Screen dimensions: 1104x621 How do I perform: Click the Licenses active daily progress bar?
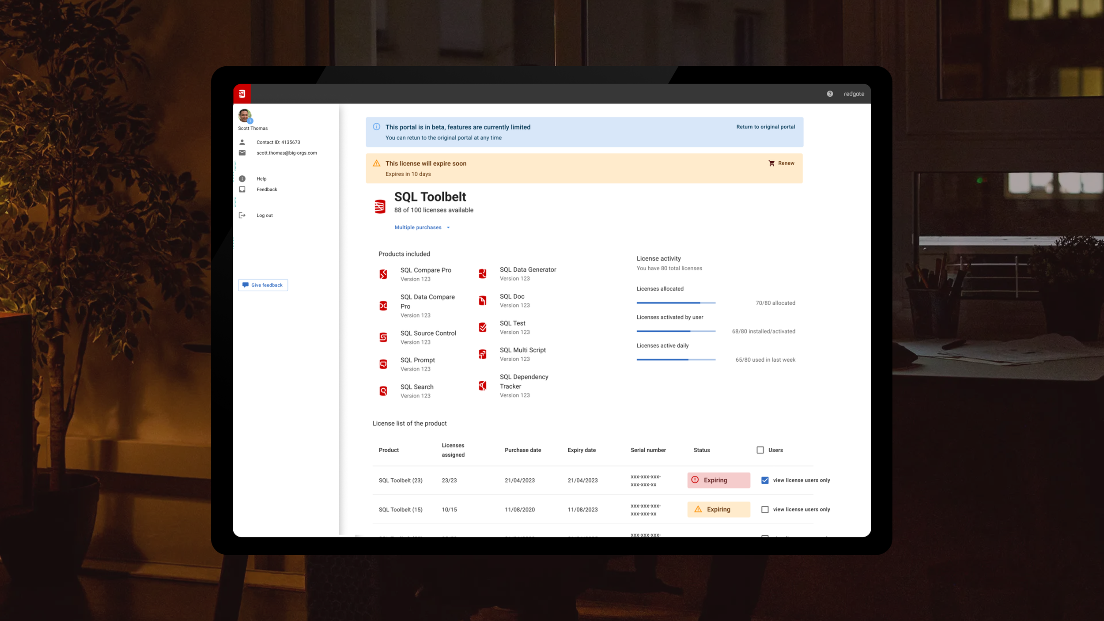tap(676, 360)
